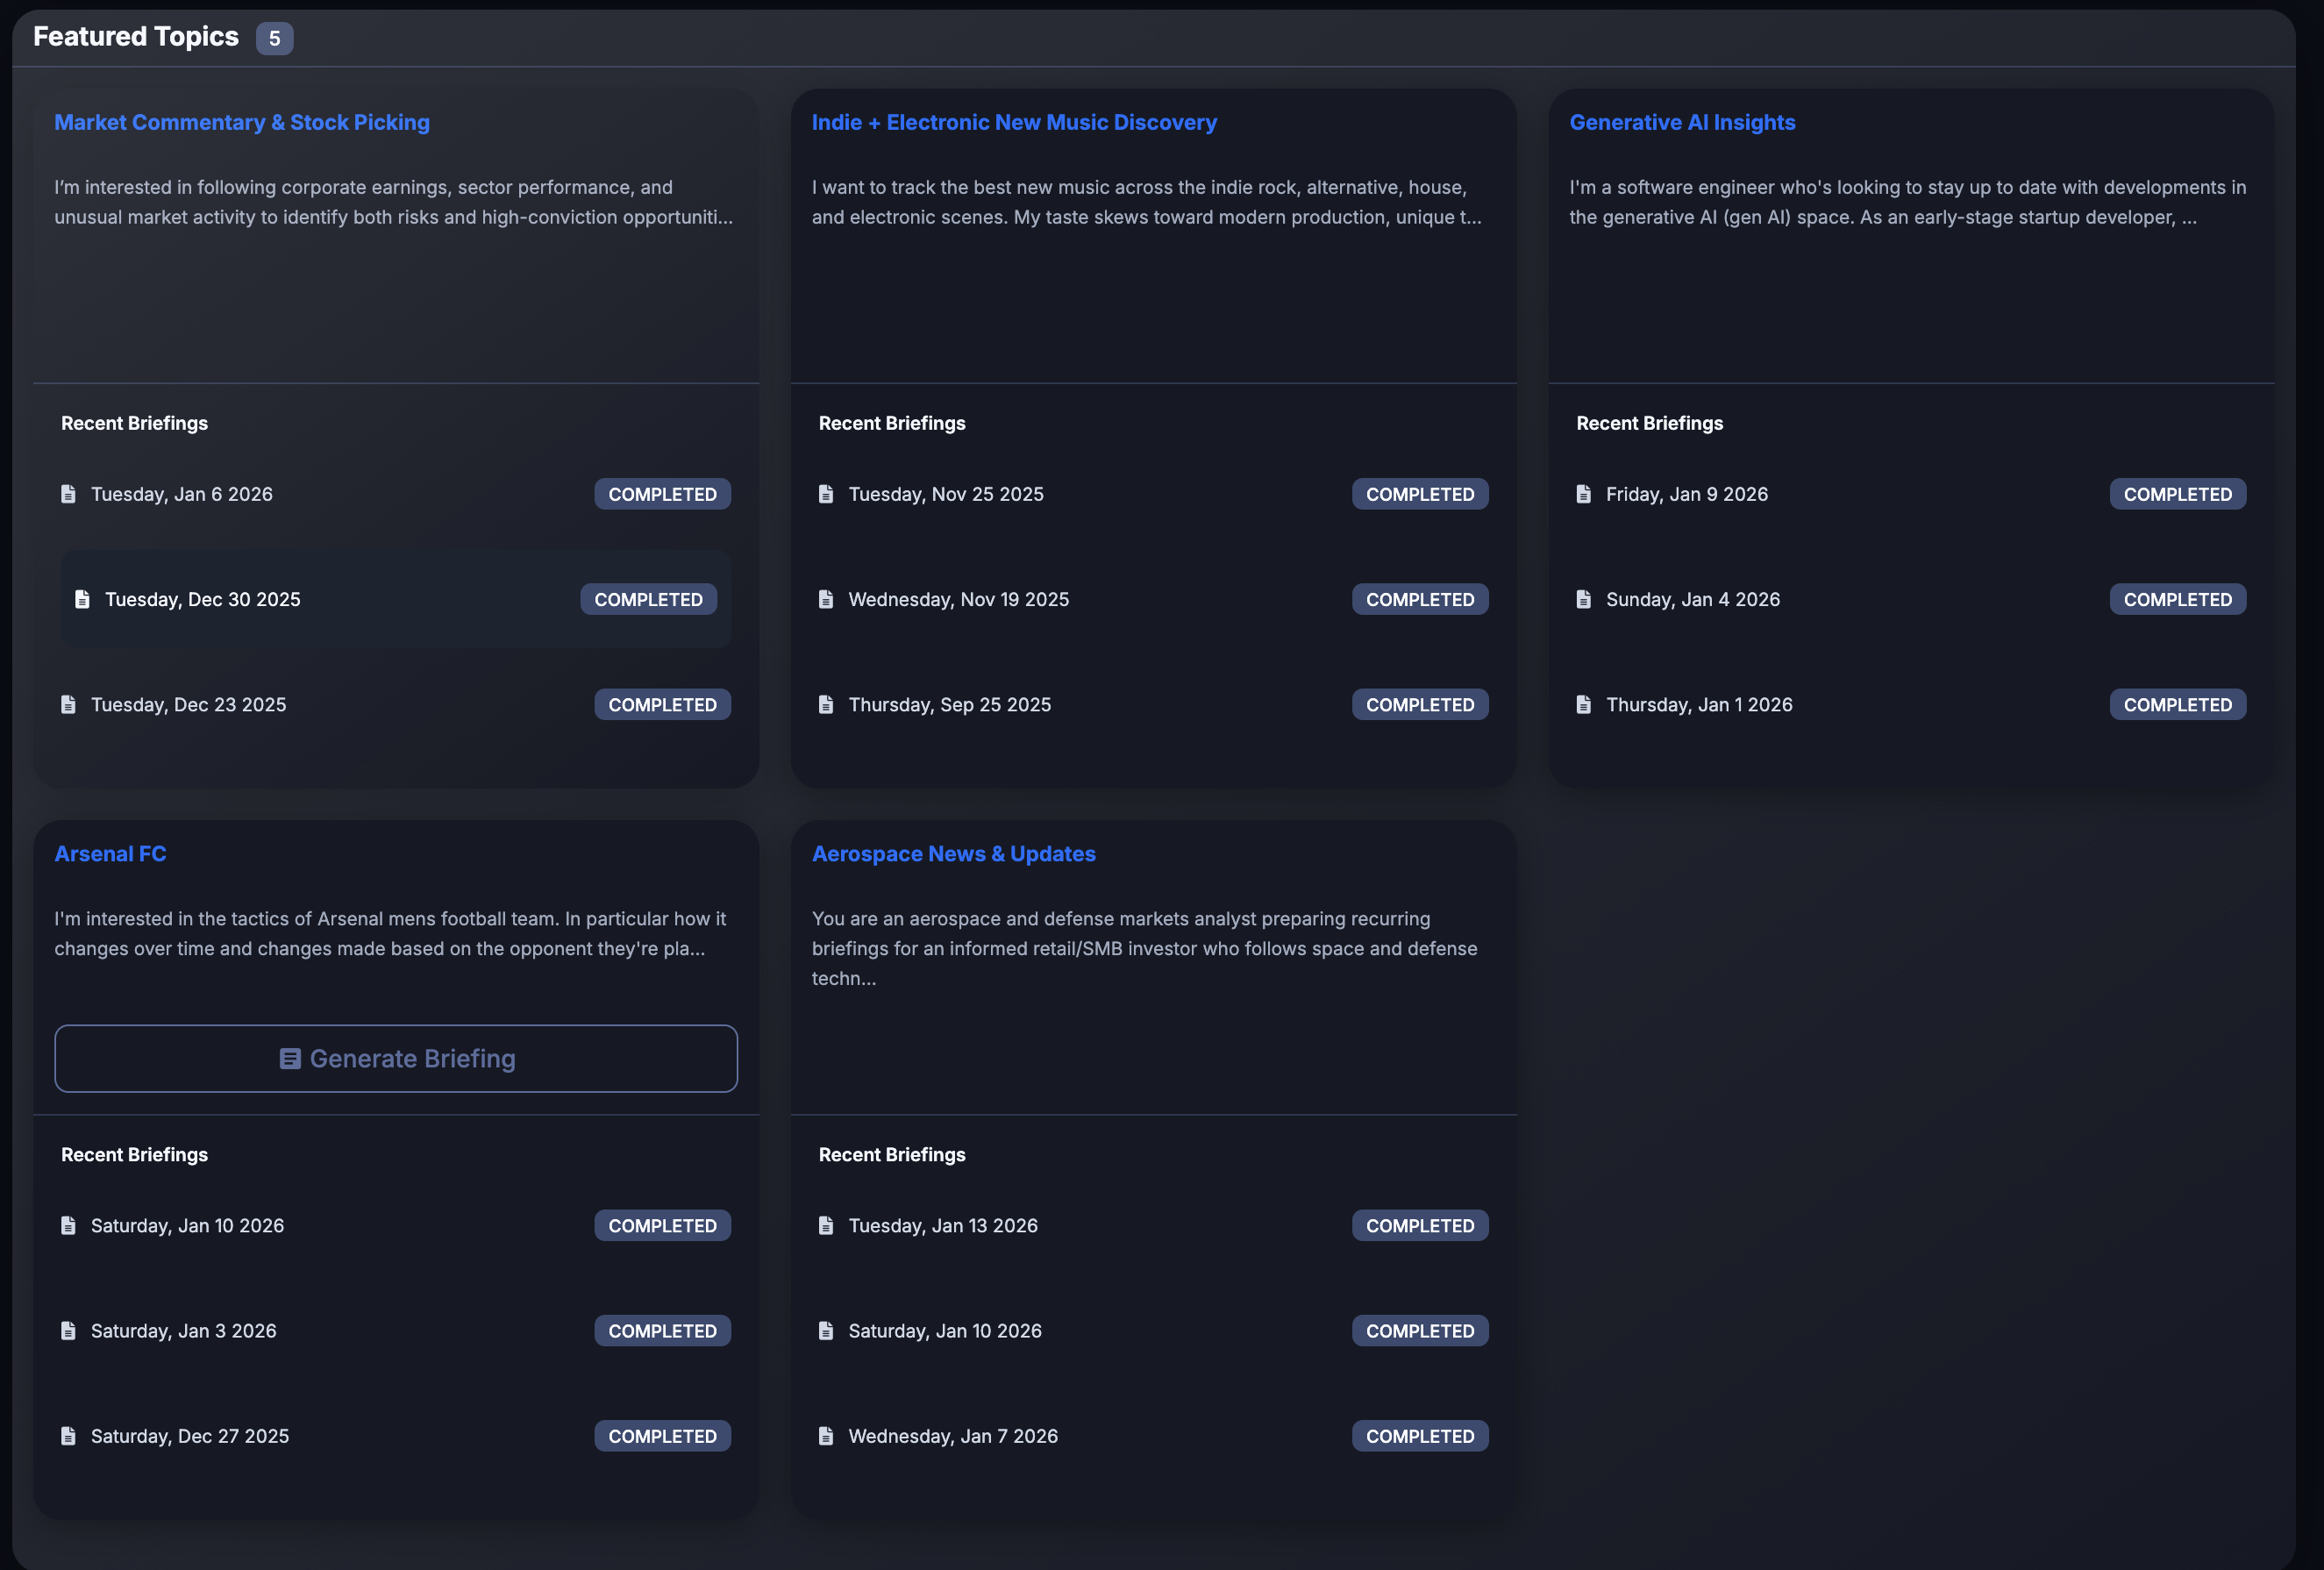Open the Generative AI Insights topic
2324x1570 pixels.
pos(1682,122)
